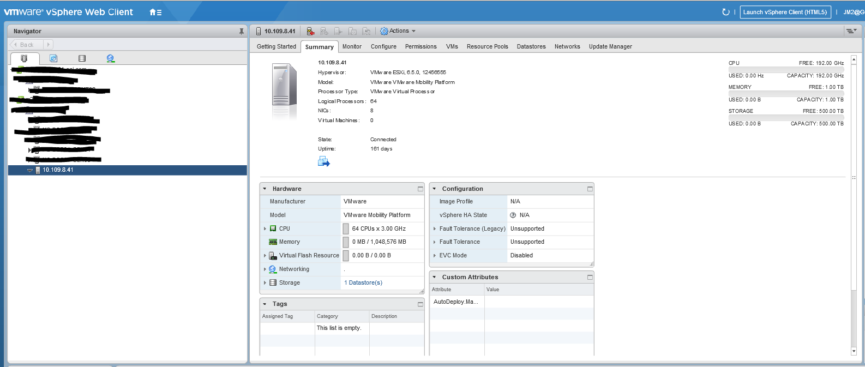865x367 pixels.
Task: Open the Getting Started tab
Action: click(277, 46)
